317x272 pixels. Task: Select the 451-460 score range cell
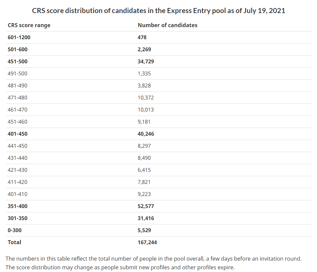17,122
